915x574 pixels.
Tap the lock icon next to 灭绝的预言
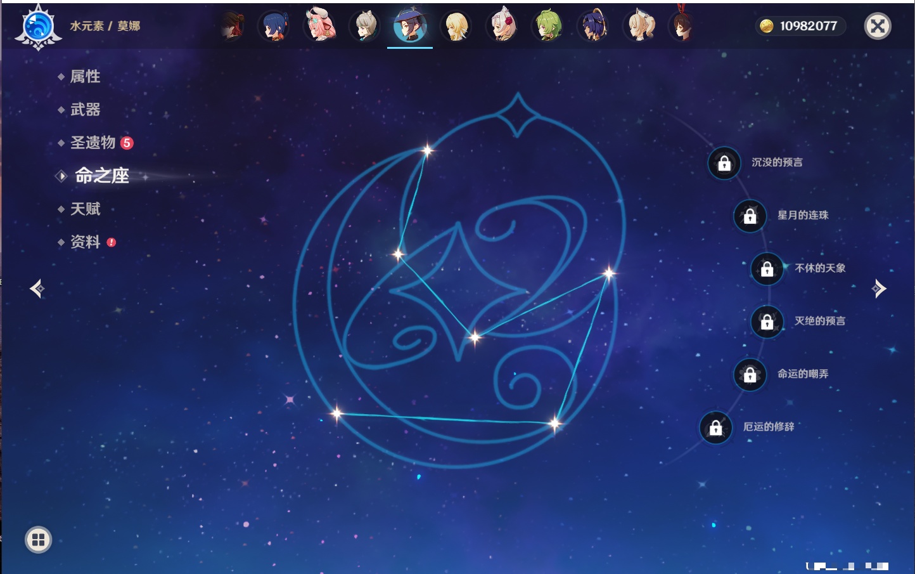point(767,321)
